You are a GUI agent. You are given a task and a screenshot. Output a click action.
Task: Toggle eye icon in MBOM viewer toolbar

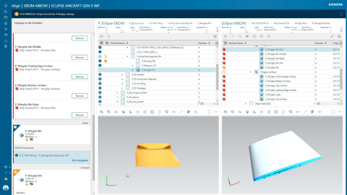point(262,112)
